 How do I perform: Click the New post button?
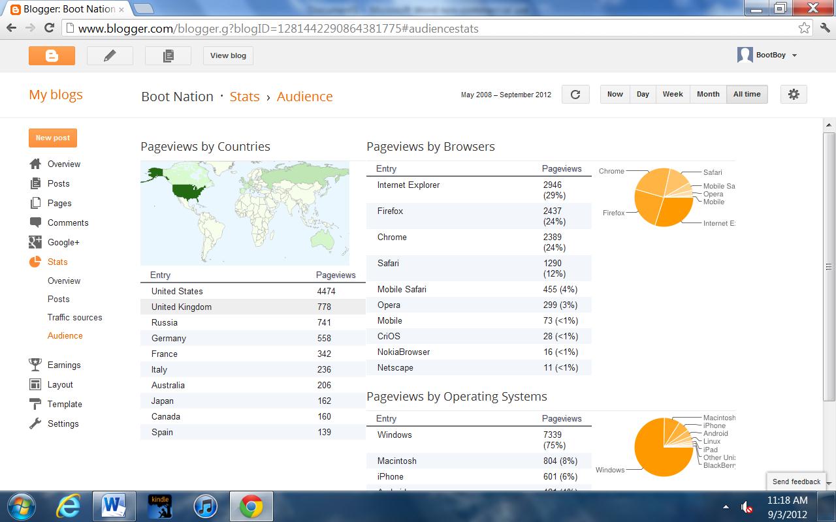53,138
